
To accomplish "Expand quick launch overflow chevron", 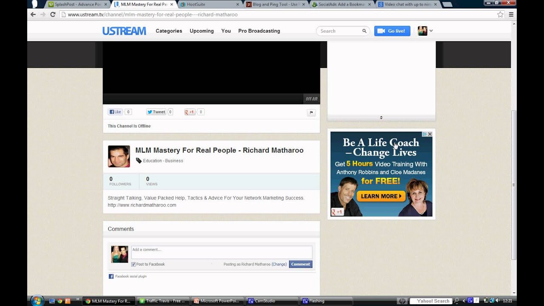I will (78, 299).
